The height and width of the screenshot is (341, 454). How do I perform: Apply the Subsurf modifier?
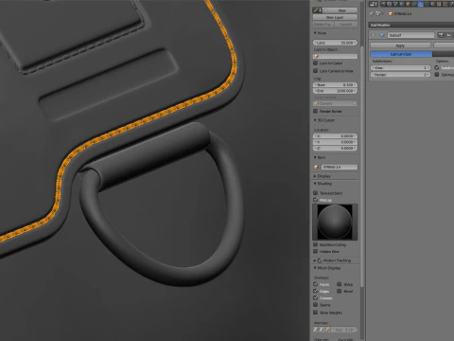point(400,45)
